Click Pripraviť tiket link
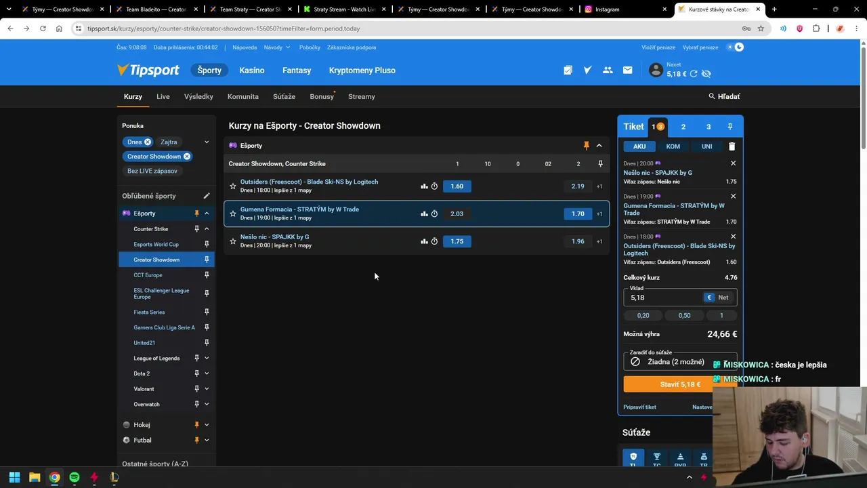The width and height of the screenshot is (867, 488). [639, 407]
